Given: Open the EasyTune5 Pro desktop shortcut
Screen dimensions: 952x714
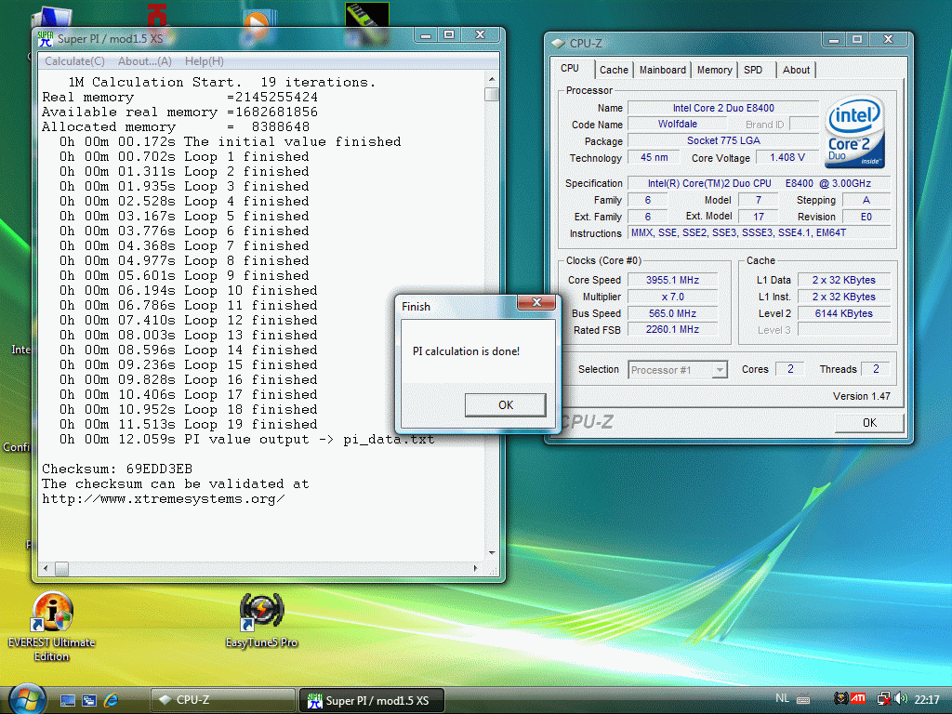Looking at the screenshot, I should [x=261, y=620].
